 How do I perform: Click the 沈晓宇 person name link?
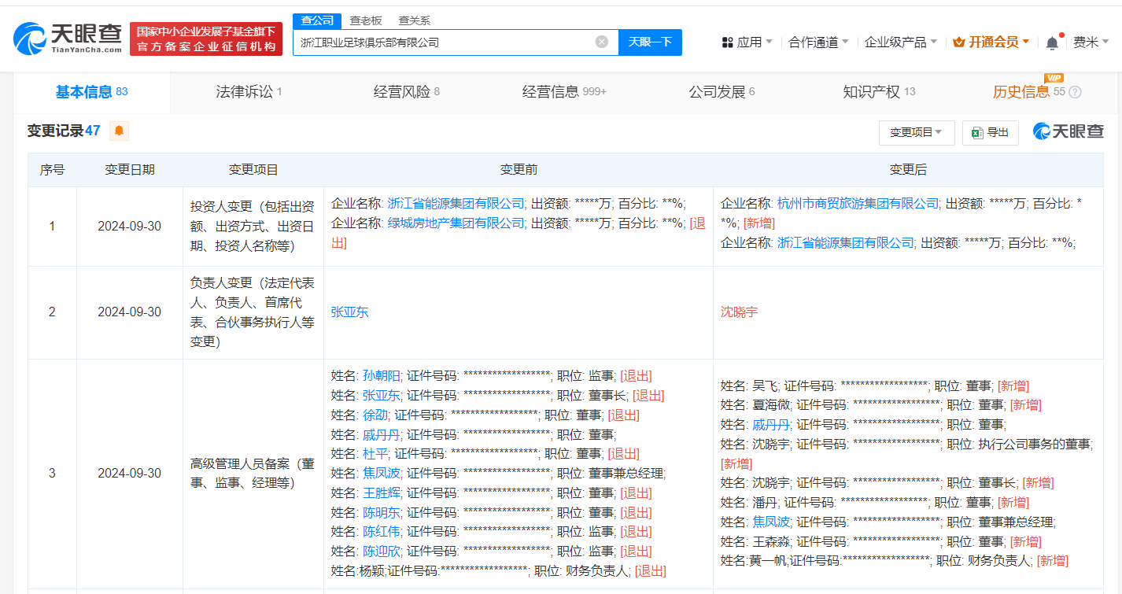[739, 312]
